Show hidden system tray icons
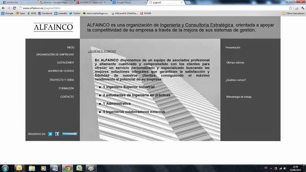Screen dimensions: 306x172 pyautogui.click(x=271, y=168)
